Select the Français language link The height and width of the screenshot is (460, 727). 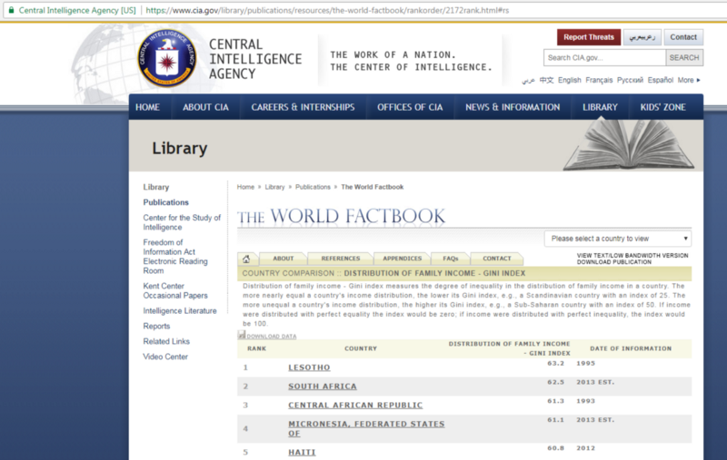click(x=599, y=80)
